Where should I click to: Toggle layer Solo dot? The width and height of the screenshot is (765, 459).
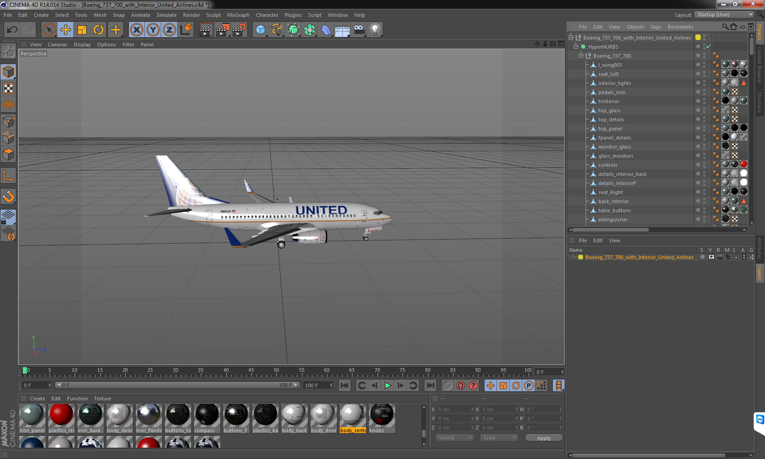pos(702,257)
